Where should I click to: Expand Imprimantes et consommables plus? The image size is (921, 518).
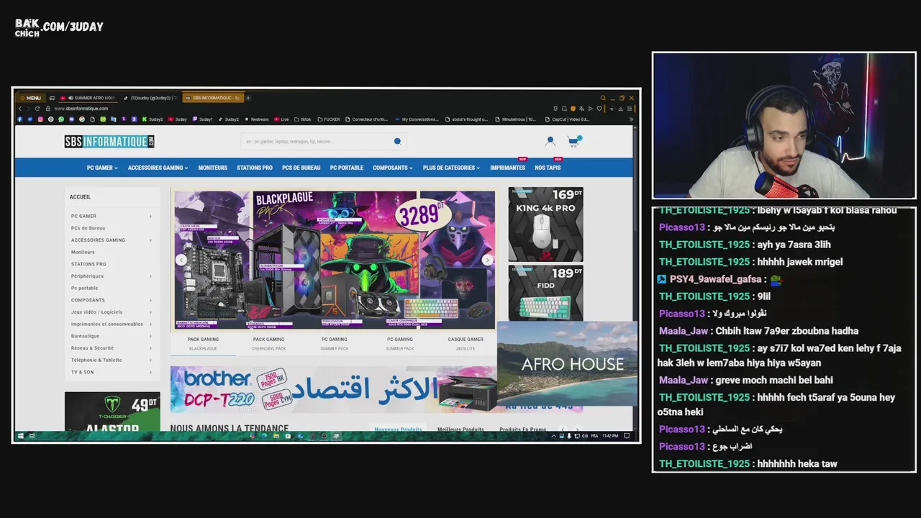150,324
